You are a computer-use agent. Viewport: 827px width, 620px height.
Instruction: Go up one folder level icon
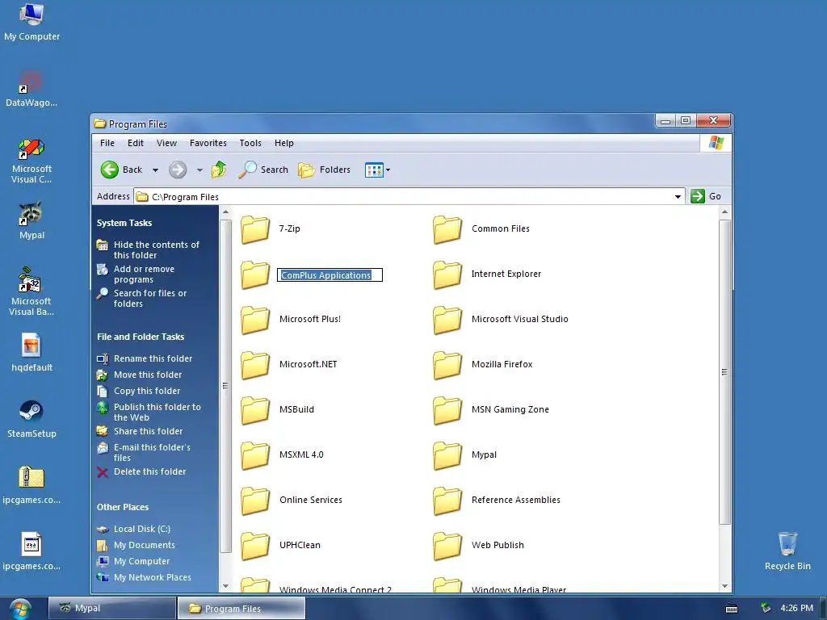click(x=218, y=170)
